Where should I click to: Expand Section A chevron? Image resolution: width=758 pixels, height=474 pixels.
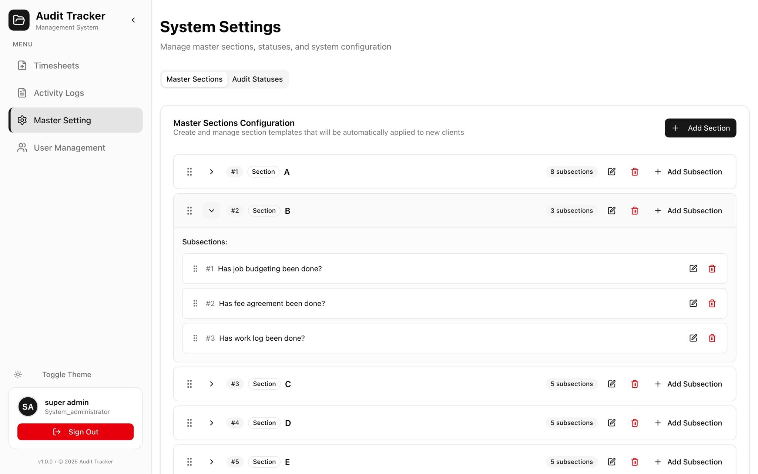click(x=211, y=172)
